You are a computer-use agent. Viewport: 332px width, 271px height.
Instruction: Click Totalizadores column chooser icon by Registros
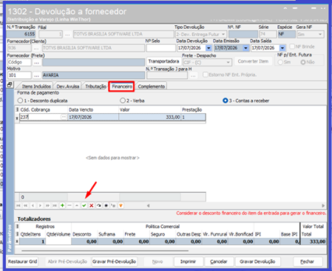tap(17, 226)
